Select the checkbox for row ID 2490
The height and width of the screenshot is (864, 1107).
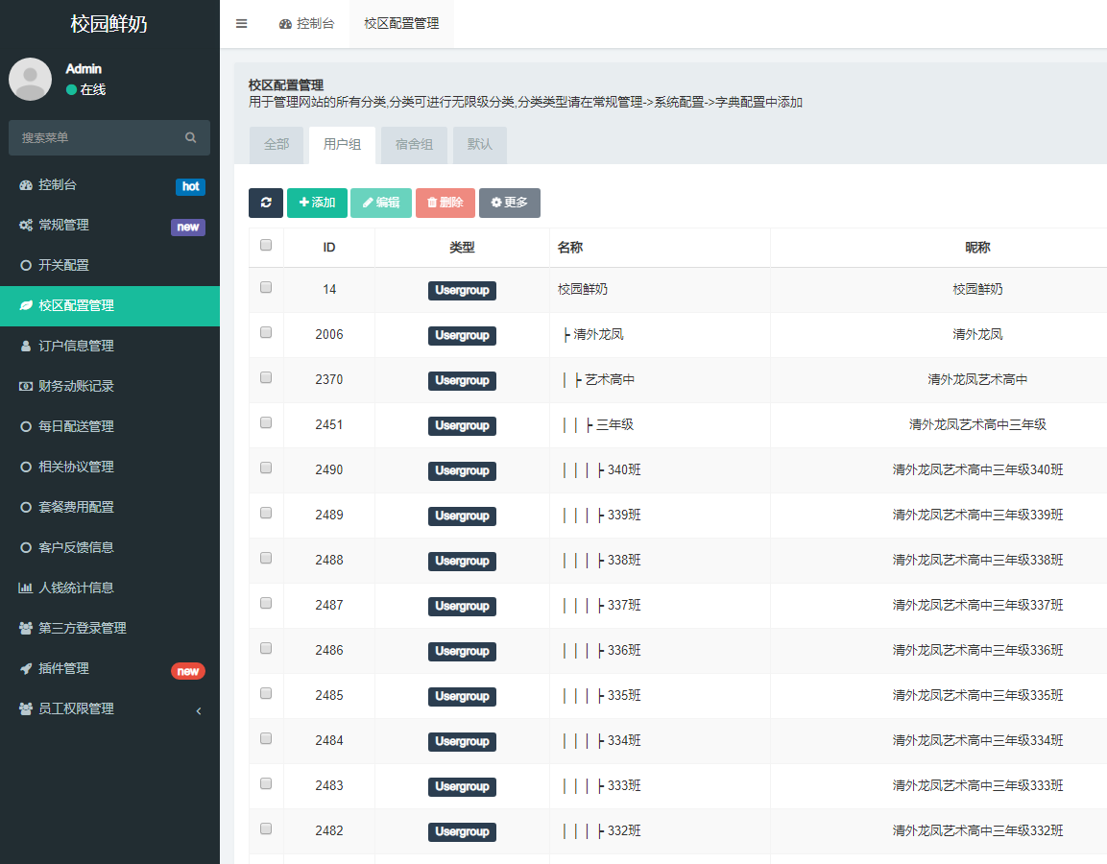pyautogui.click(x=266, y=468)
